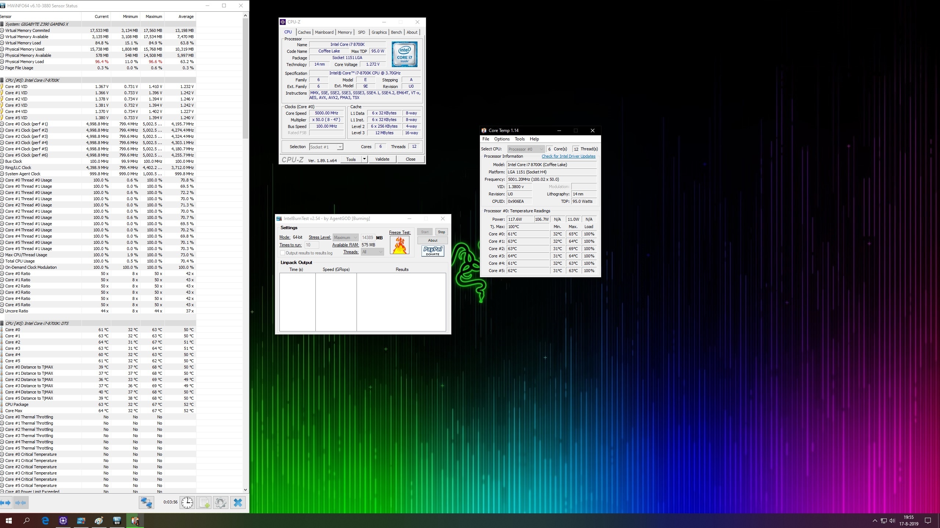Image resolution: width=940 pixels, height=528 pixels.
Task: Open the About tab in CPU-Z
Action: tap(412, 32)
